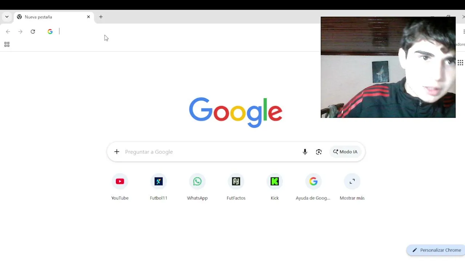This screenshot has height=261, width=465.
Task: Focus the browser address bar
Action: tap(189, 32)
